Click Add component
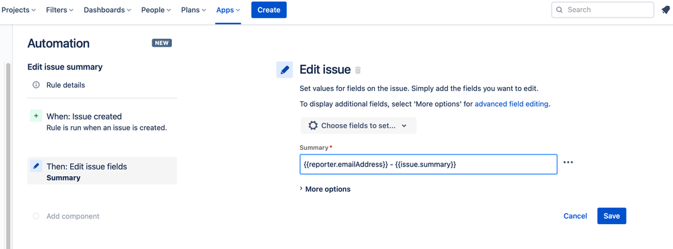Screen dimensions: 673x249 pos(73,216)
